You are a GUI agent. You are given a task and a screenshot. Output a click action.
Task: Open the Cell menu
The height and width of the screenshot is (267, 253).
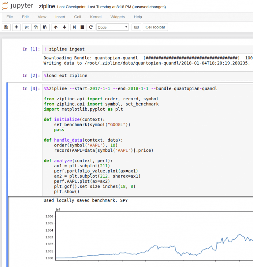[77, 17]
